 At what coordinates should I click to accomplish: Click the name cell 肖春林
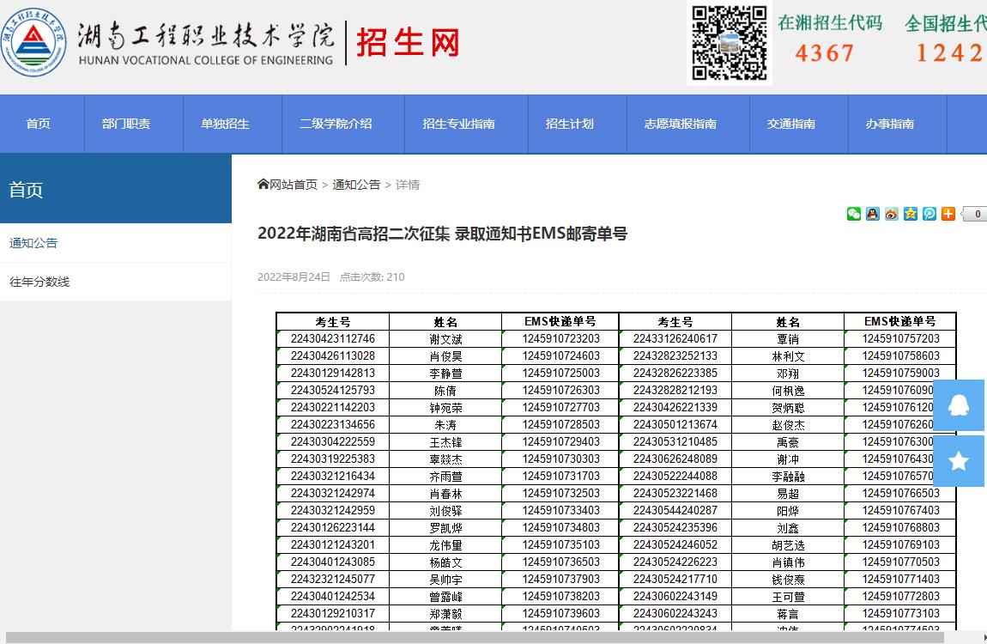[x=445, y=494]
